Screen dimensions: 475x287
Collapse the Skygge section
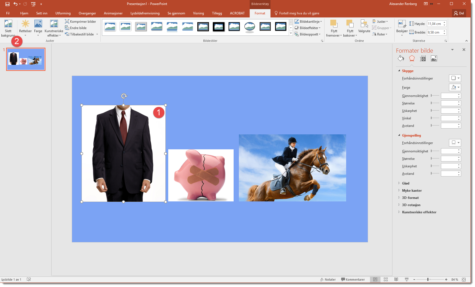point(399,71)
